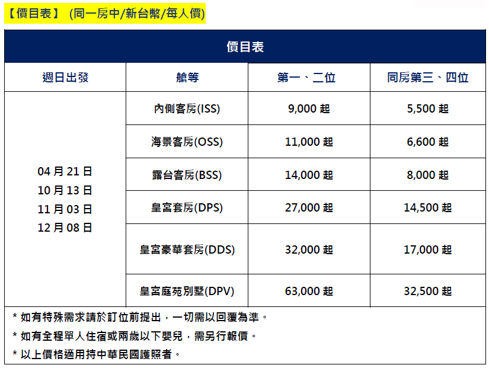Screen dimensions: 489x368
Task: Select the 週日出發 column header
Action: click(65, 78)
